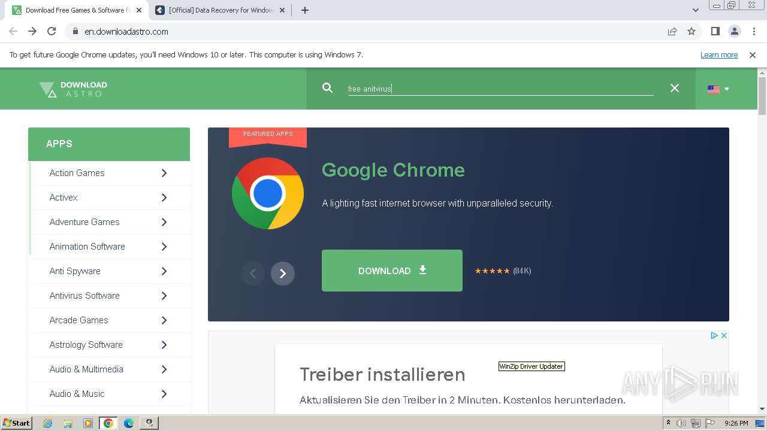Open the Treiber installieren ad headline
The height and width of the screenshot is (431, 767).
[x=382, y=374]
